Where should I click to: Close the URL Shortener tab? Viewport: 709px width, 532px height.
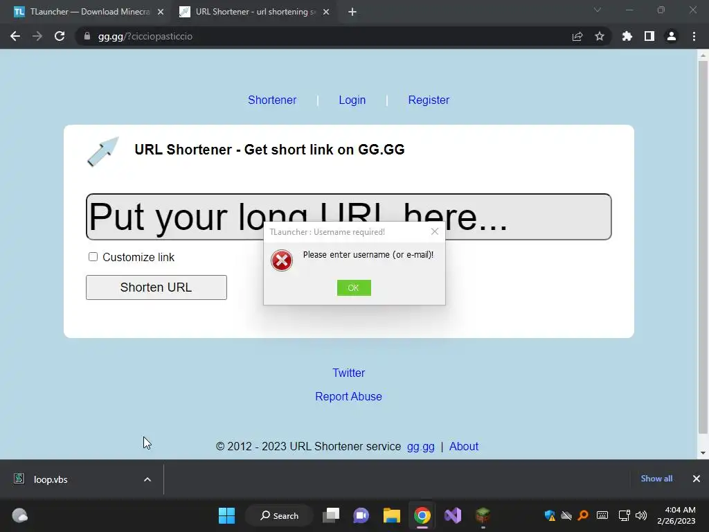click(x=326, y=12)
